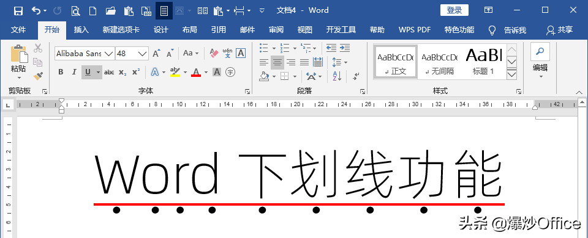Clear all formatting eraser icon
This screenshot has width=588, height=238.
click(214, 53)
